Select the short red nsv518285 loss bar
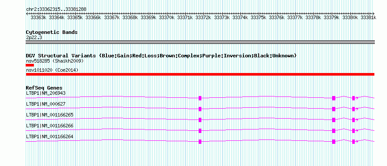The width and height of the screenshot is (387, 166). (30, 65)
